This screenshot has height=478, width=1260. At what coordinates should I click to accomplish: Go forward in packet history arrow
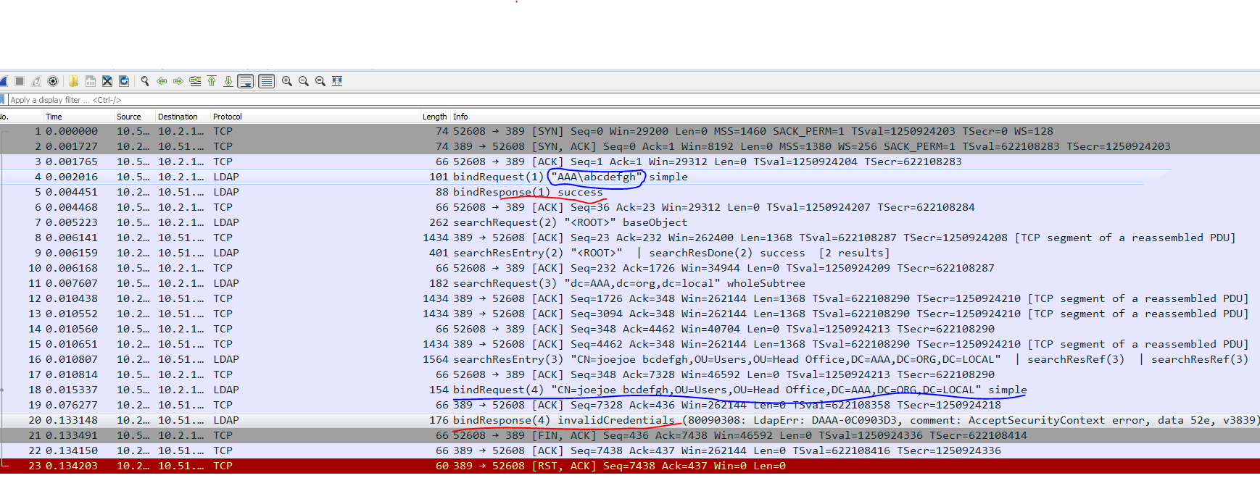178,81
